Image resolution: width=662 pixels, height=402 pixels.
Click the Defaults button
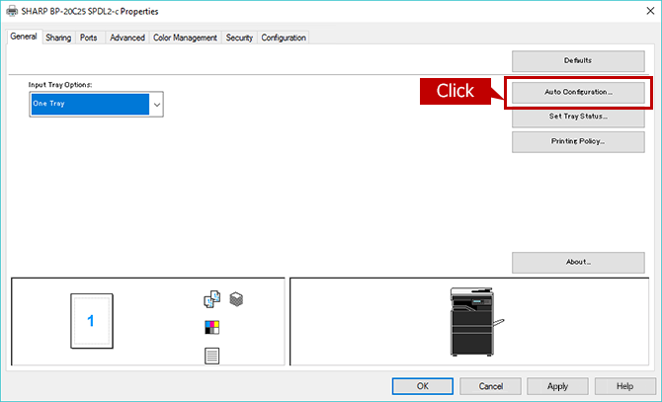[578, 60]
